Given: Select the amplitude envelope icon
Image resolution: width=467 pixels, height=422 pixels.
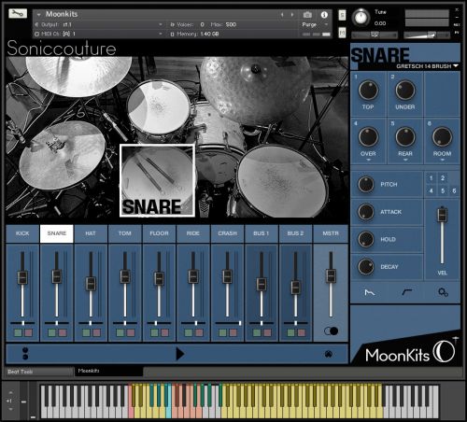Looking at the screenshot, I should click(x=370, y=292).
